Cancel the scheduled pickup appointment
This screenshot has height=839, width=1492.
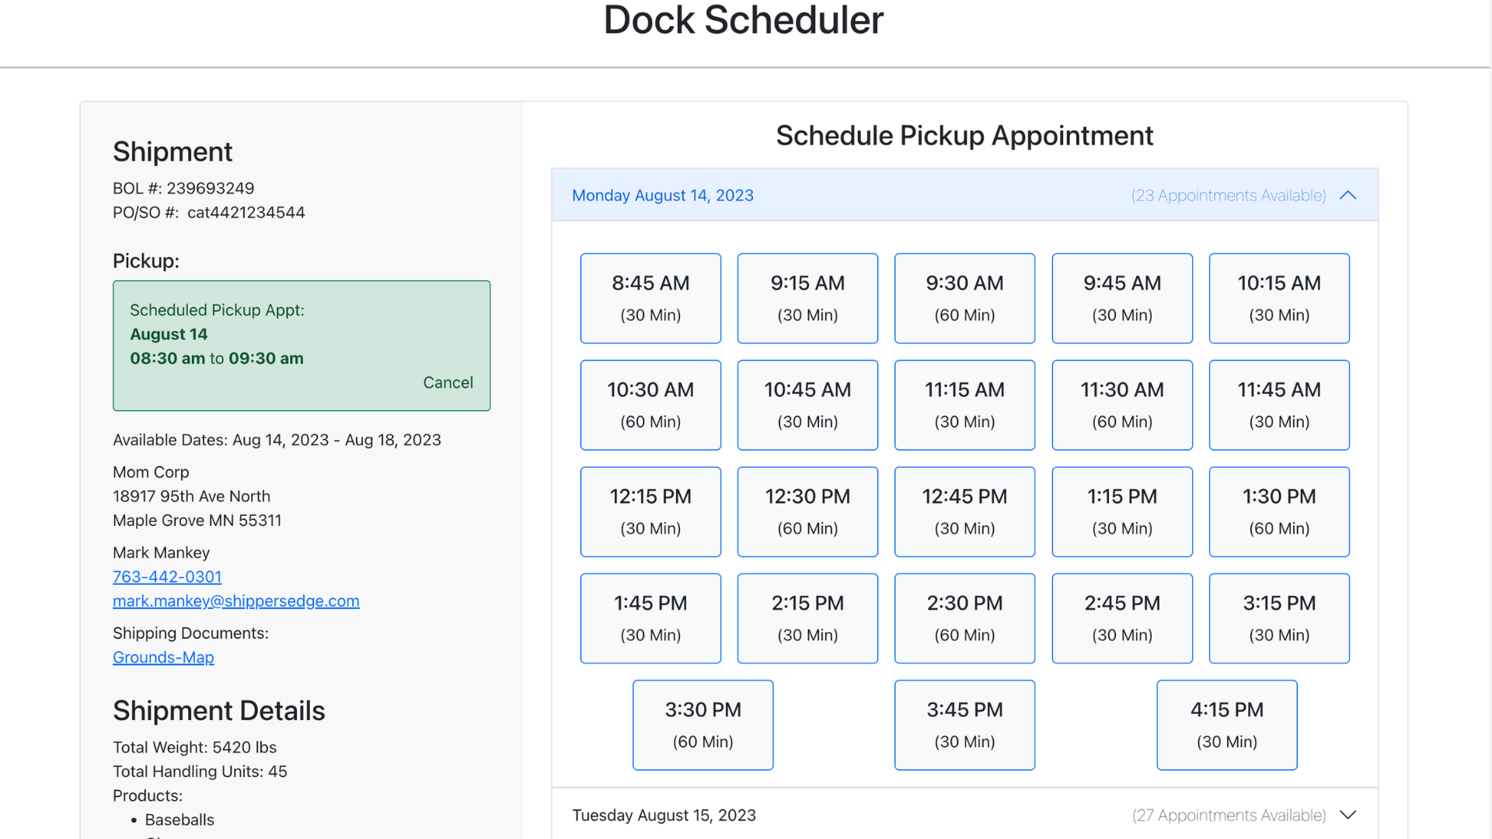coord(448,382)
